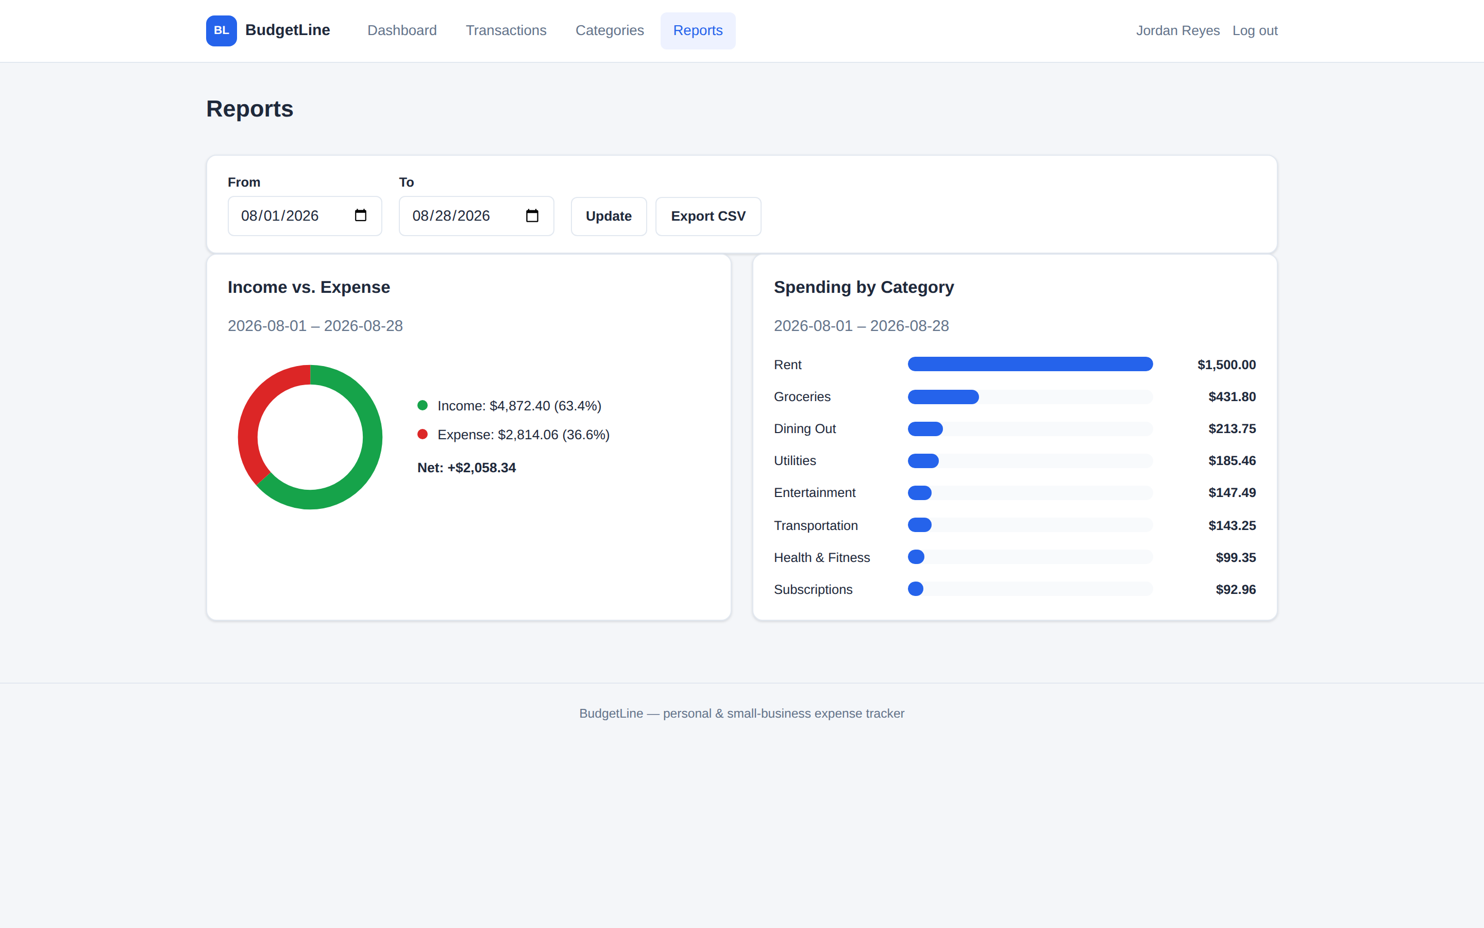This screenshot has height=928, width=1484.
Task: Click the Rent spending bar
Action: point(1030,364)
